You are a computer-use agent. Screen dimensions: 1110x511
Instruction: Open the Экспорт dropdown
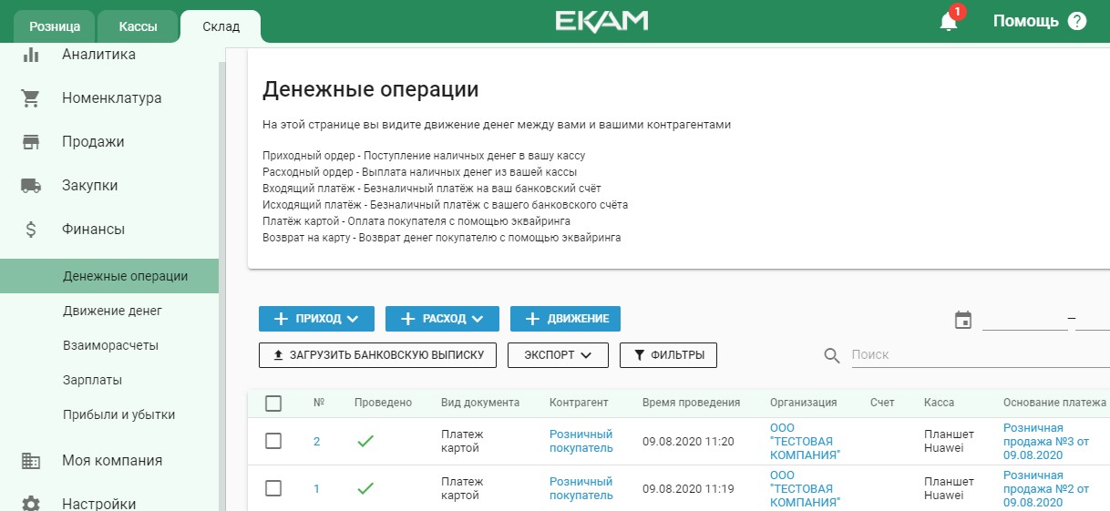point(558,355)
